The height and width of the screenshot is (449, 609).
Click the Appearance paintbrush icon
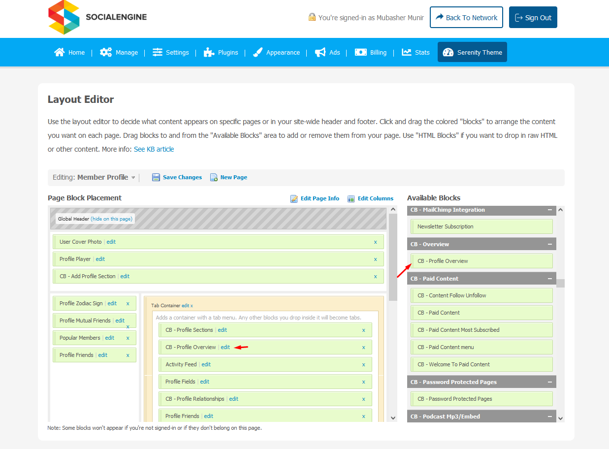257,52
